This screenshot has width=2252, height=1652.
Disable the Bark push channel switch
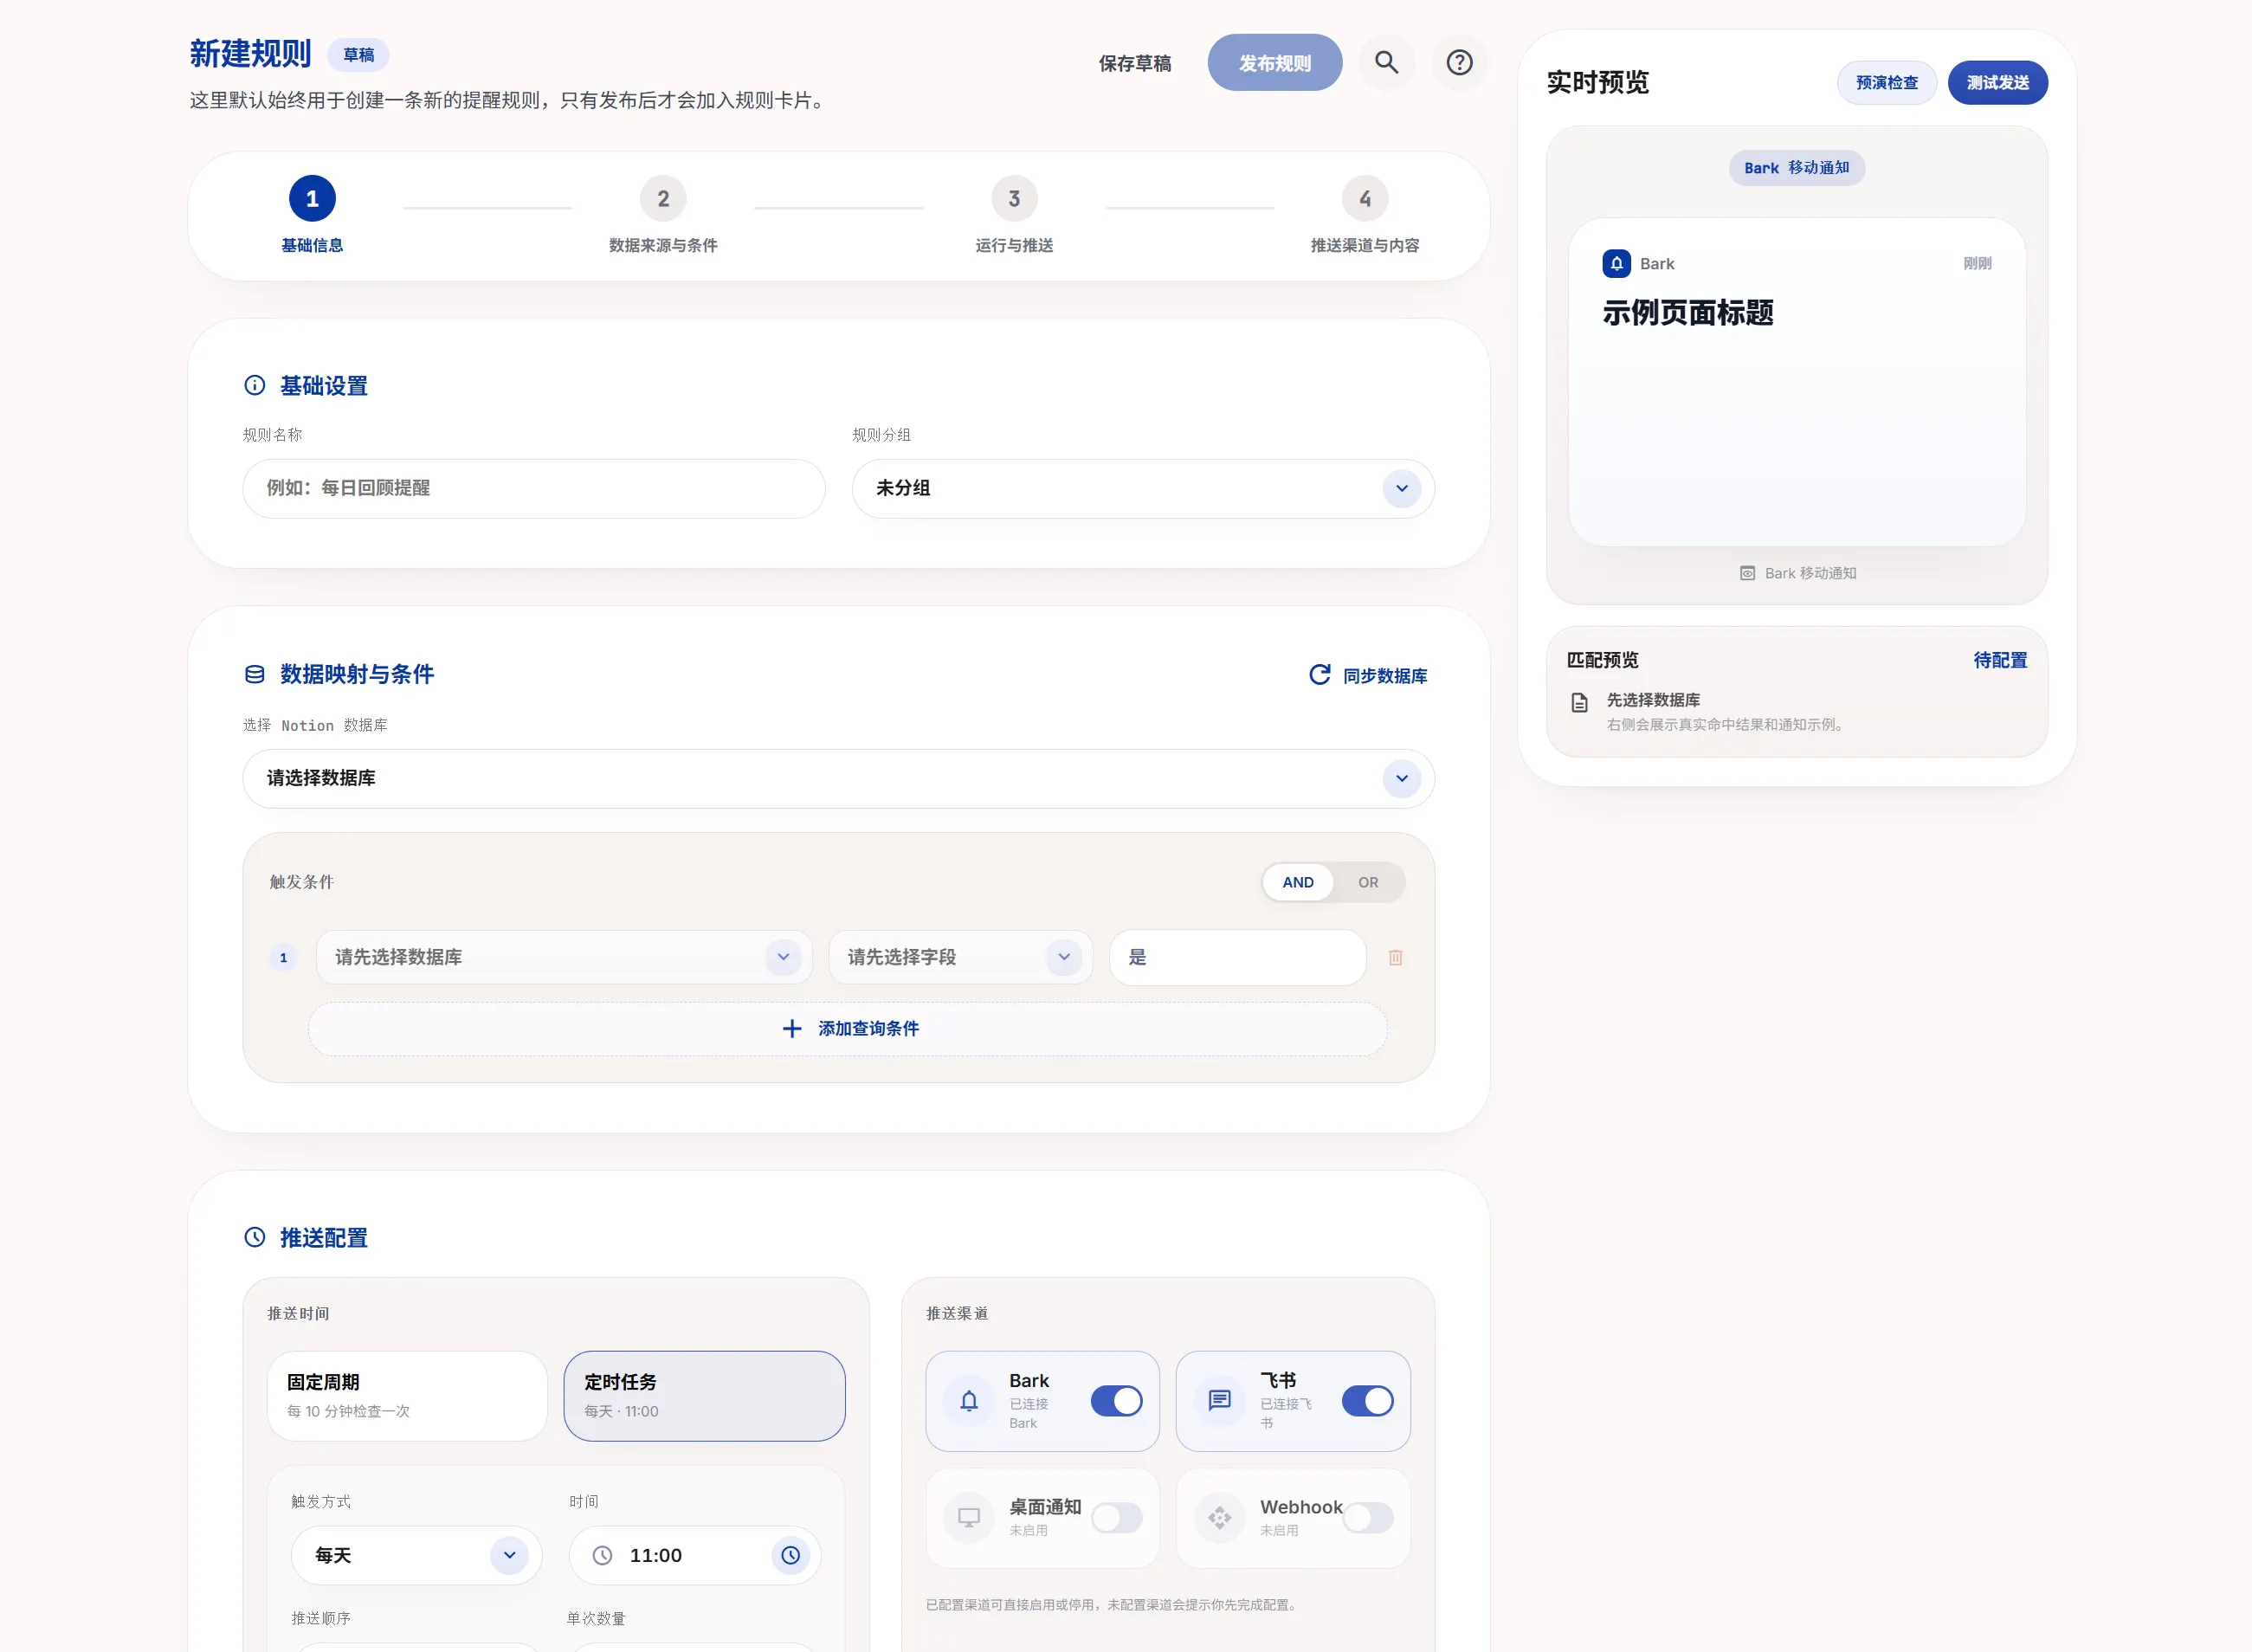tap(1117, 1401)
